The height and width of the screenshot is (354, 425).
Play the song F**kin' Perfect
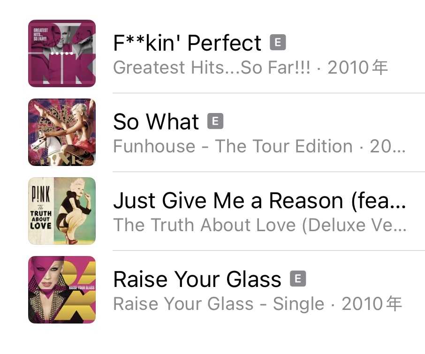coord(187,43)
